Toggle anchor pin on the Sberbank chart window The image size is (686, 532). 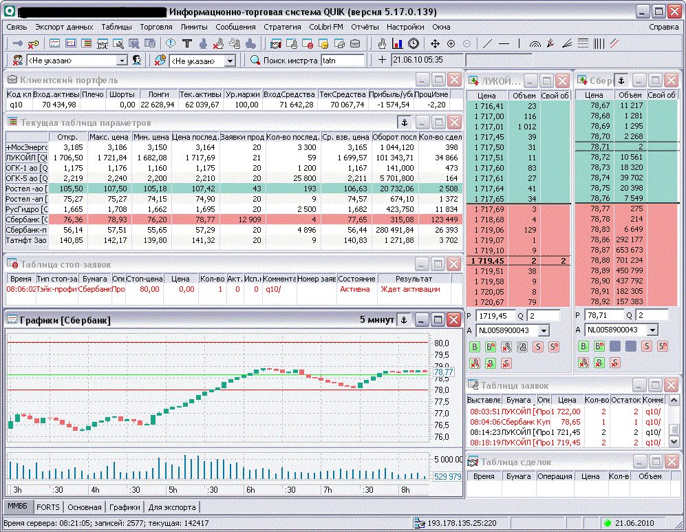(x=404, y=320)
